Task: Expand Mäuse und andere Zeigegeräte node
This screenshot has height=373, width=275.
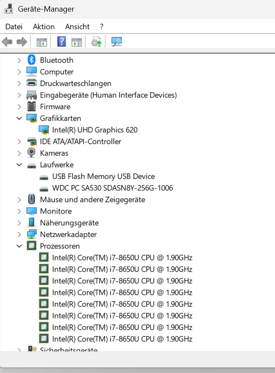Action: tap(19, 200)
